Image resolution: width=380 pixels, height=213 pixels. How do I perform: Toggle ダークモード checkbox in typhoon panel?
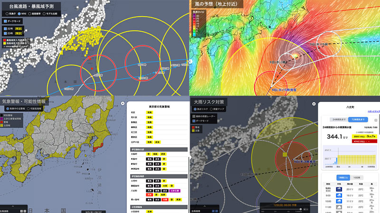6,21
